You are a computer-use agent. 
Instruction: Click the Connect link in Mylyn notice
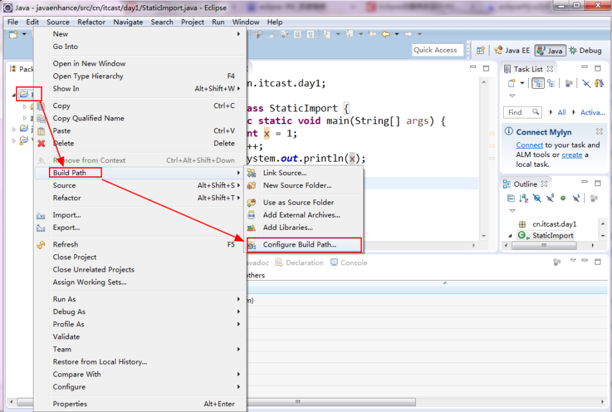pos(529,145)
